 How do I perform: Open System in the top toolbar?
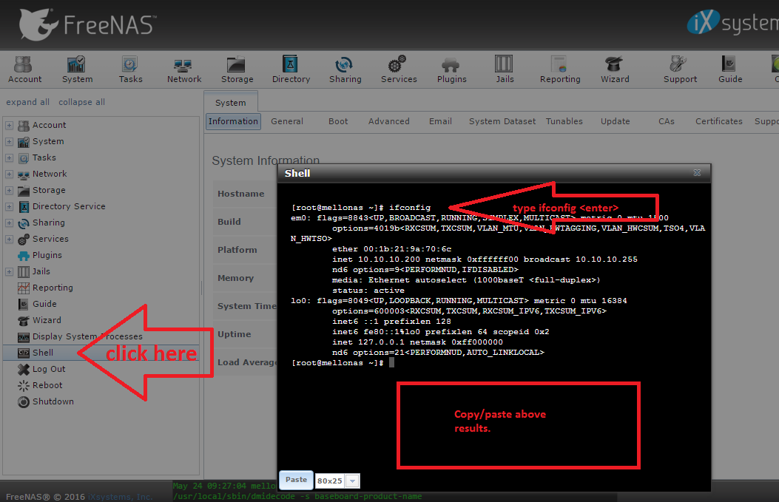[77, 69]
